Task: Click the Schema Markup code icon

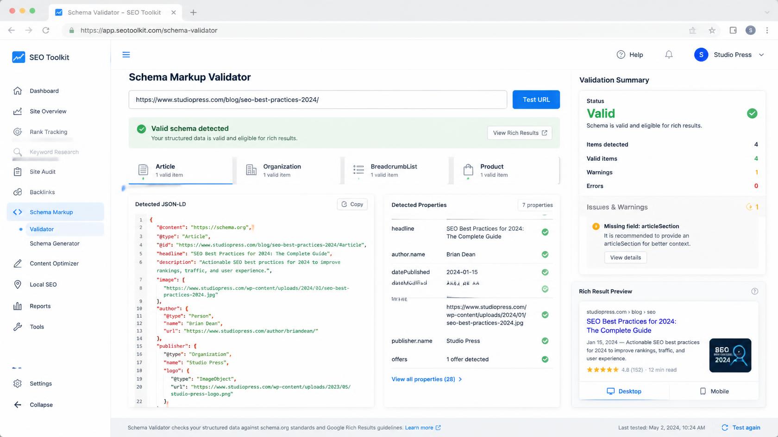Action: coord(18,212)
